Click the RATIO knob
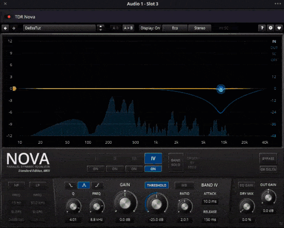This screenshot has width=284, height=228. (184, 207)
